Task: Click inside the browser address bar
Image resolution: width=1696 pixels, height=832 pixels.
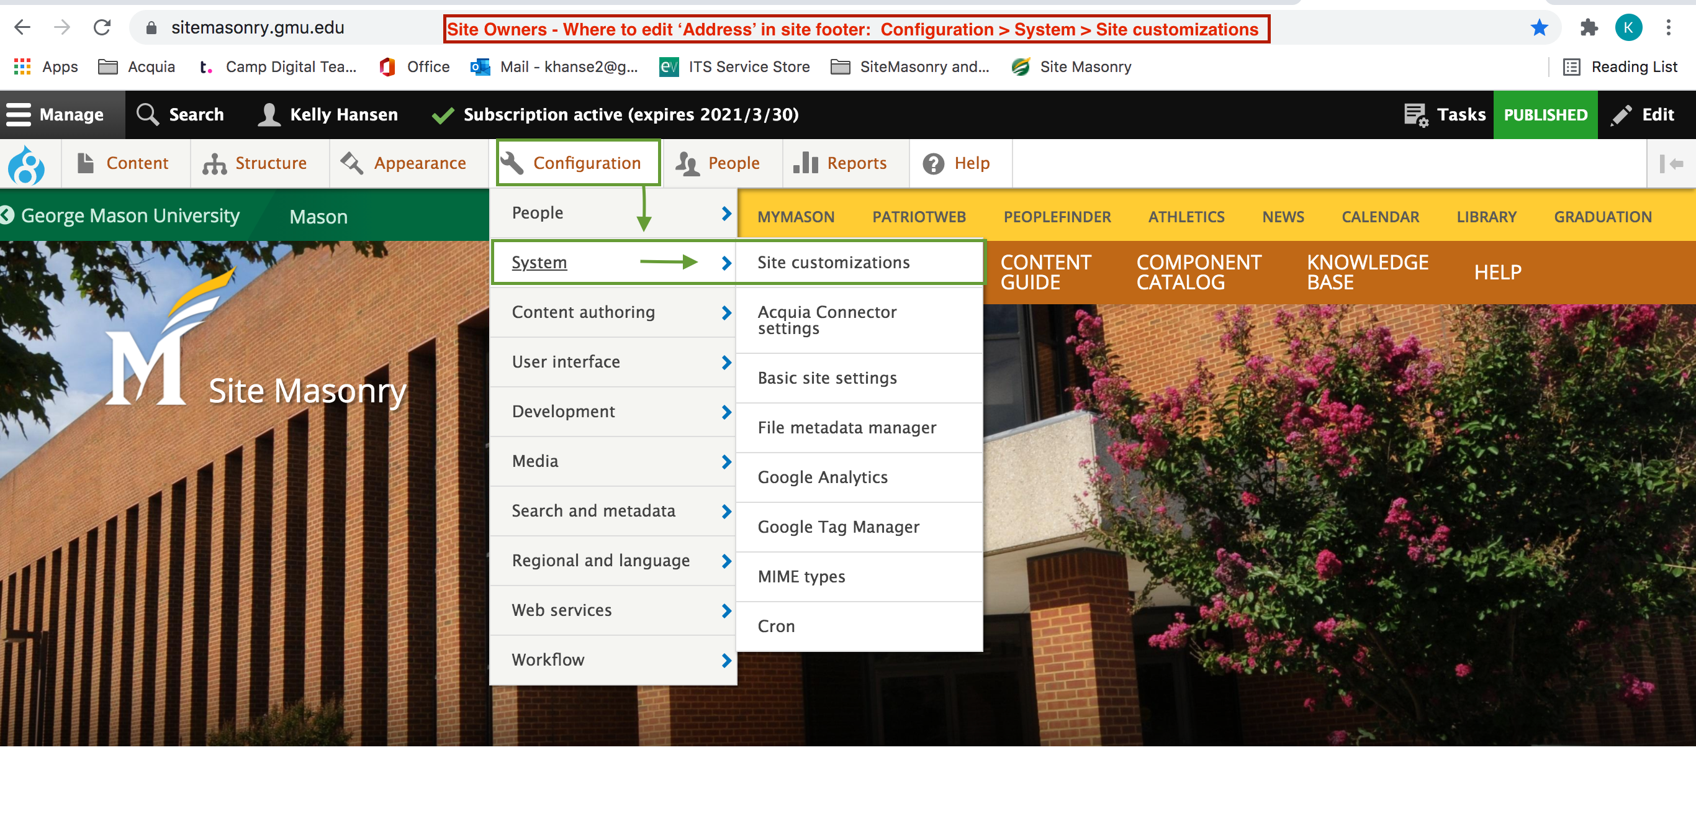Action: coord(257,28)
